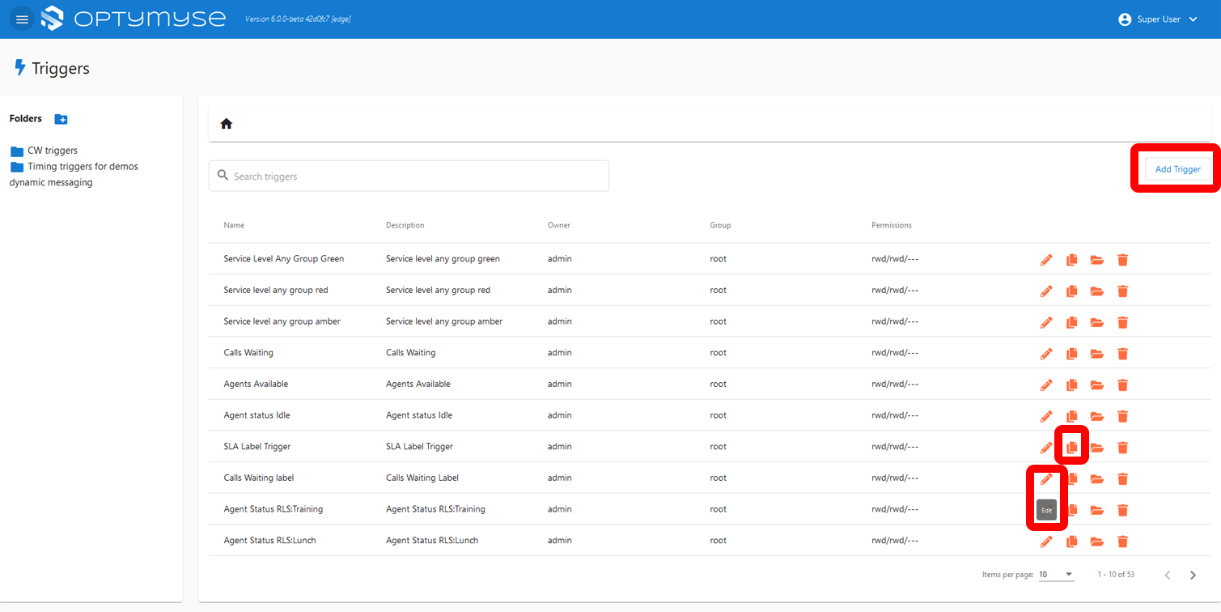1221x612 pixels.
Task: Edit the Service Level Any Group Green trigger
Action: click(1046, 260)
